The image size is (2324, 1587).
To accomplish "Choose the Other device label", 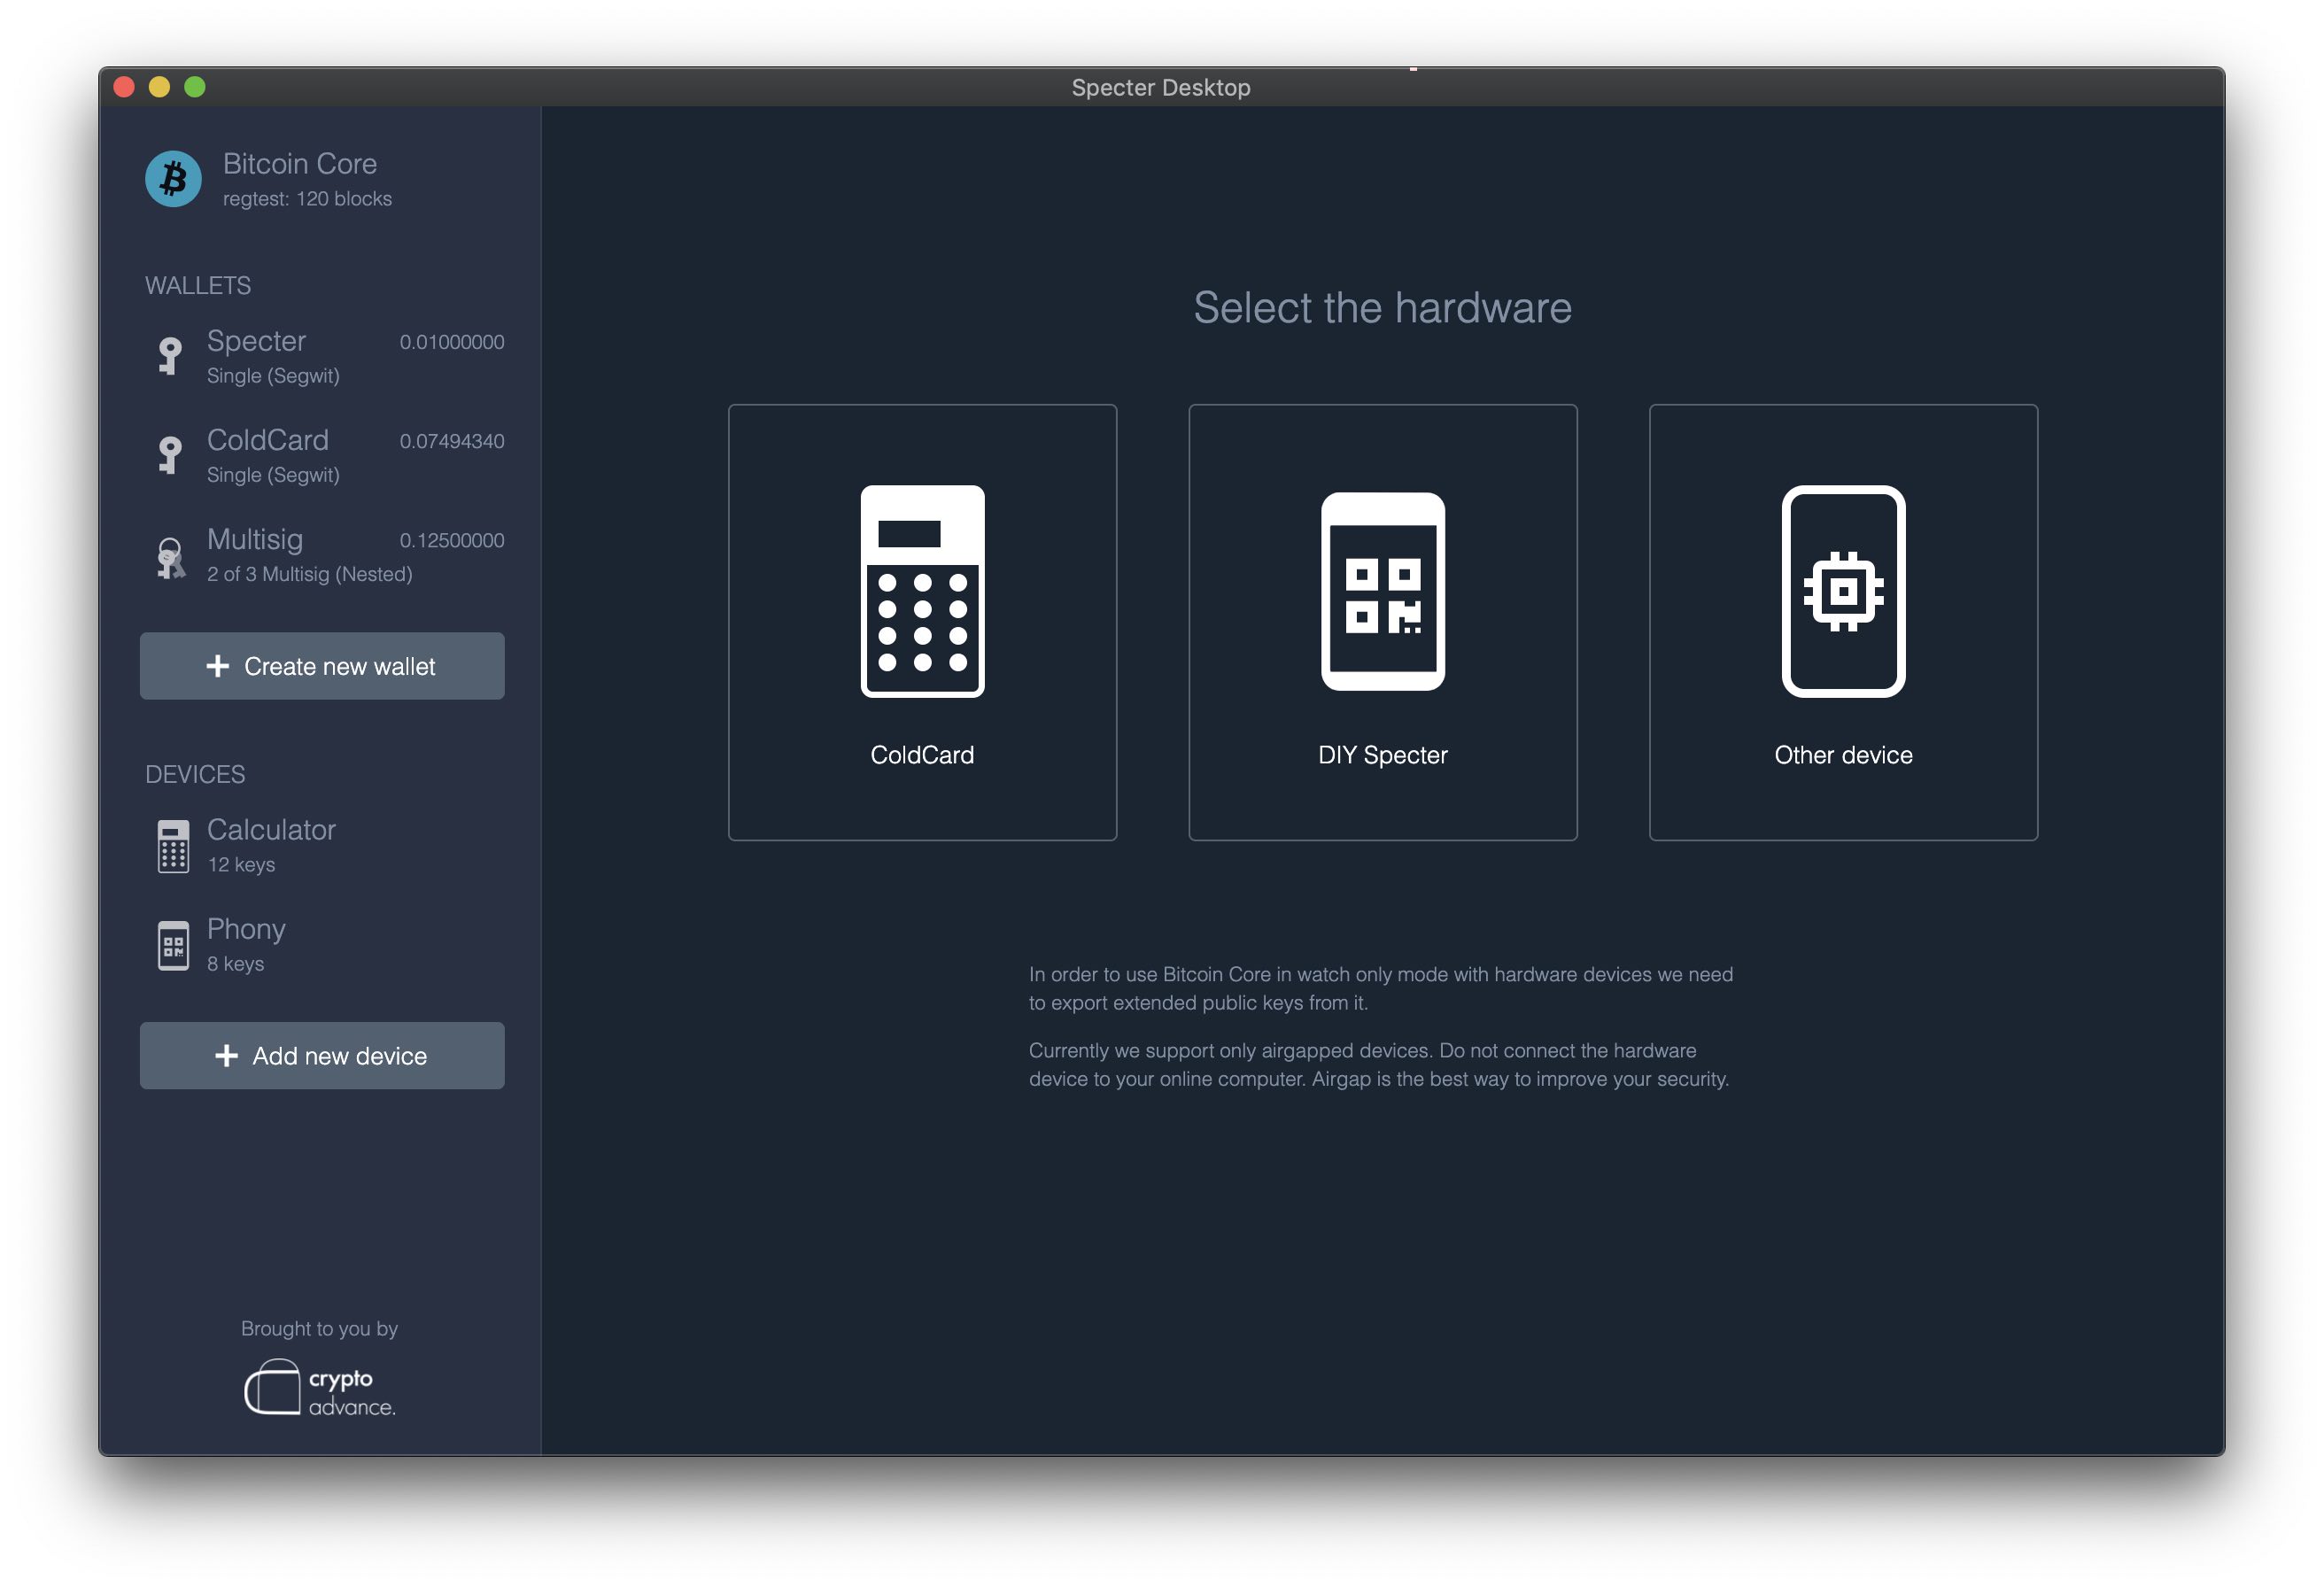I will 1842,755.
